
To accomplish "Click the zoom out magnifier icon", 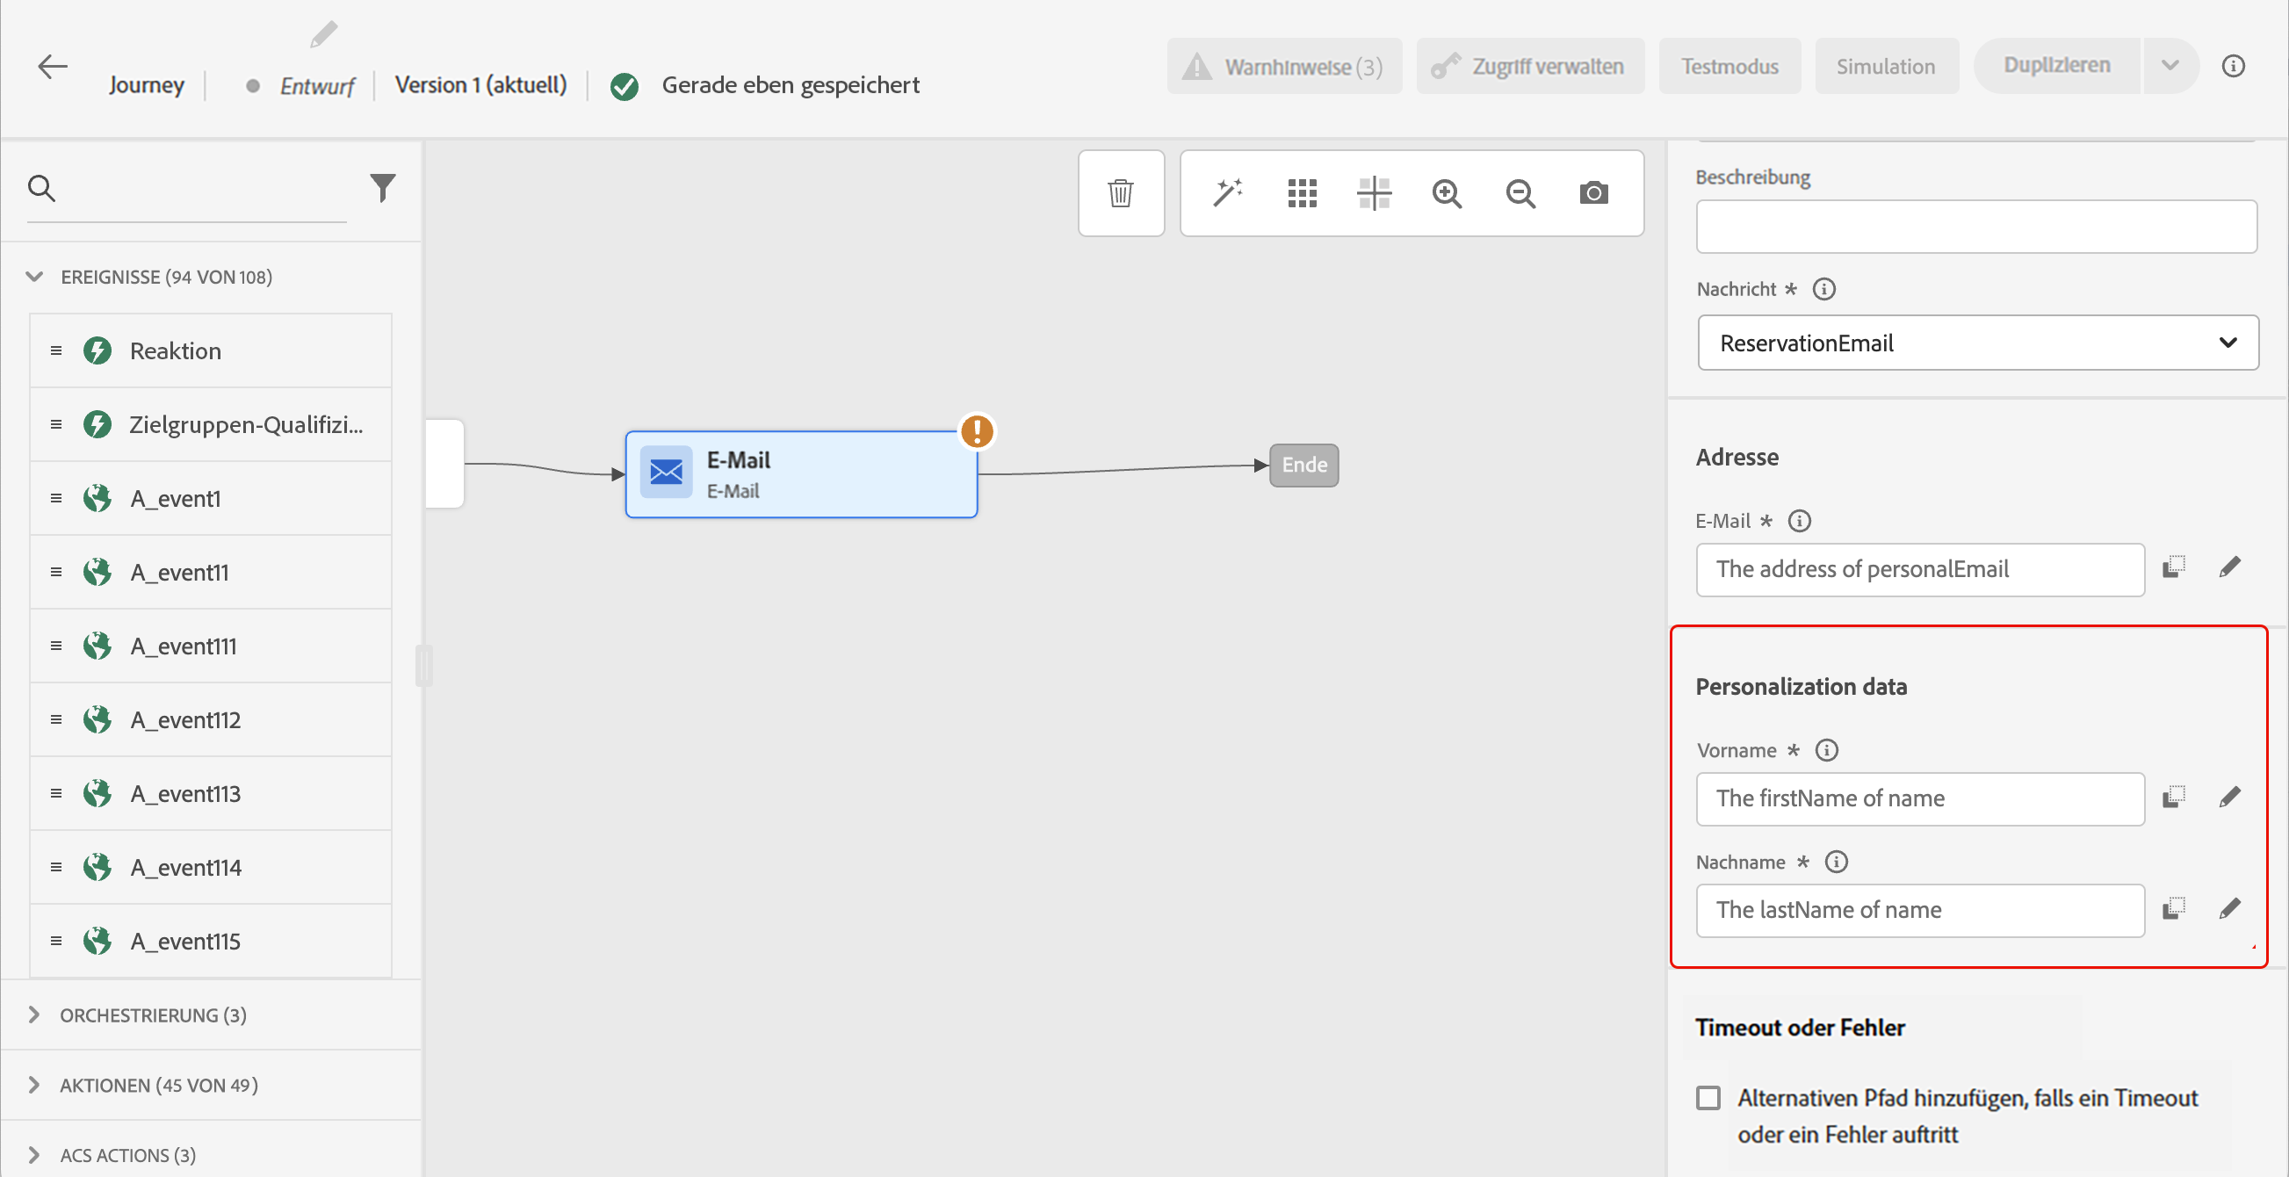I will (1520, 192).
